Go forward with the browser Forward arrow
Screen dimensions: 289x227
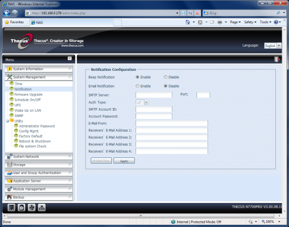[x=15, y=13]
